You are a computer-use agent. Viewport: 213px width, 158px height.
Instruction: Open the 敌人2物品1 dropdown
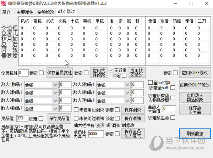point(41,93)
